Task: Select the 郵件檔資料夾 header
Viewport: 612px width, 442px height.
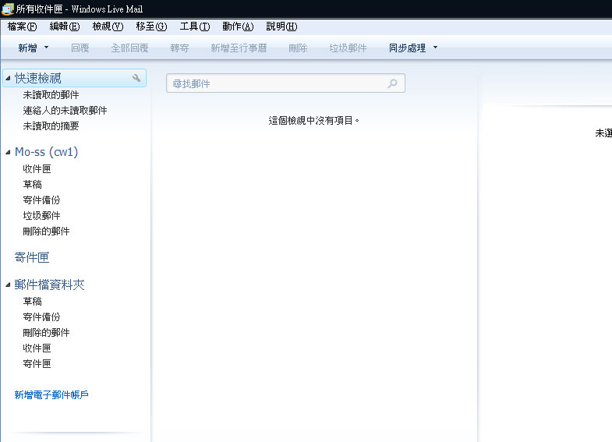Action: coord(50,285)
